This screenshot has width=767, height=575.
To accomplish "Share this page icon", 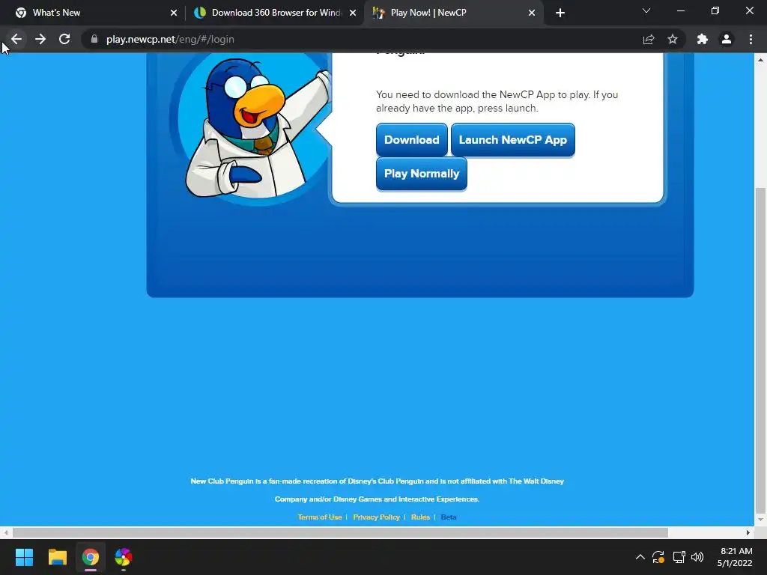I will 649,39.
